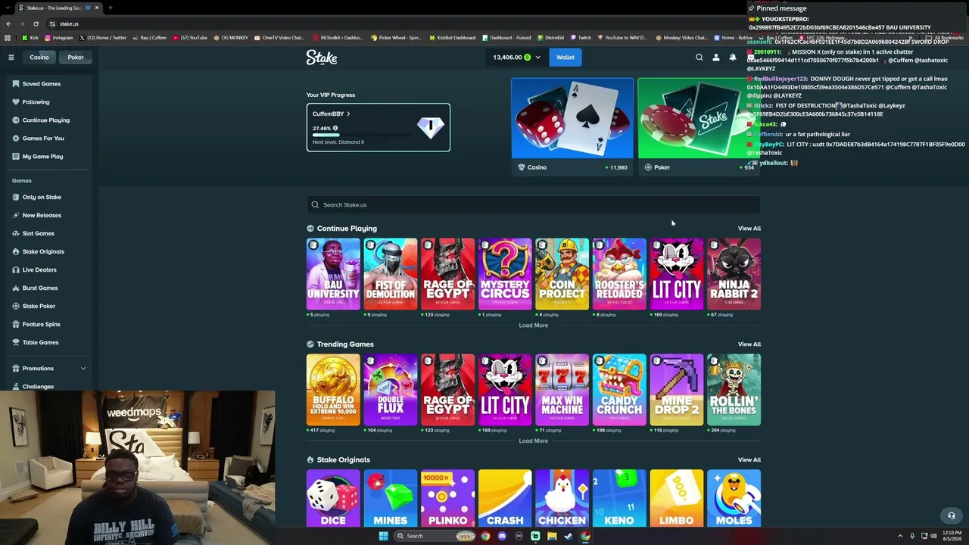Launch Buffalo Hold and Win game
The height and width of the screenshot is (545, 969).
pos(333,390)
